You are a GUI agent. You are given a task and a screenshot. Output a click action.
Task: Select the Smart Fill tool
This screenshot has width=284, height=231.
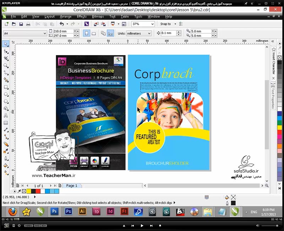6,80
